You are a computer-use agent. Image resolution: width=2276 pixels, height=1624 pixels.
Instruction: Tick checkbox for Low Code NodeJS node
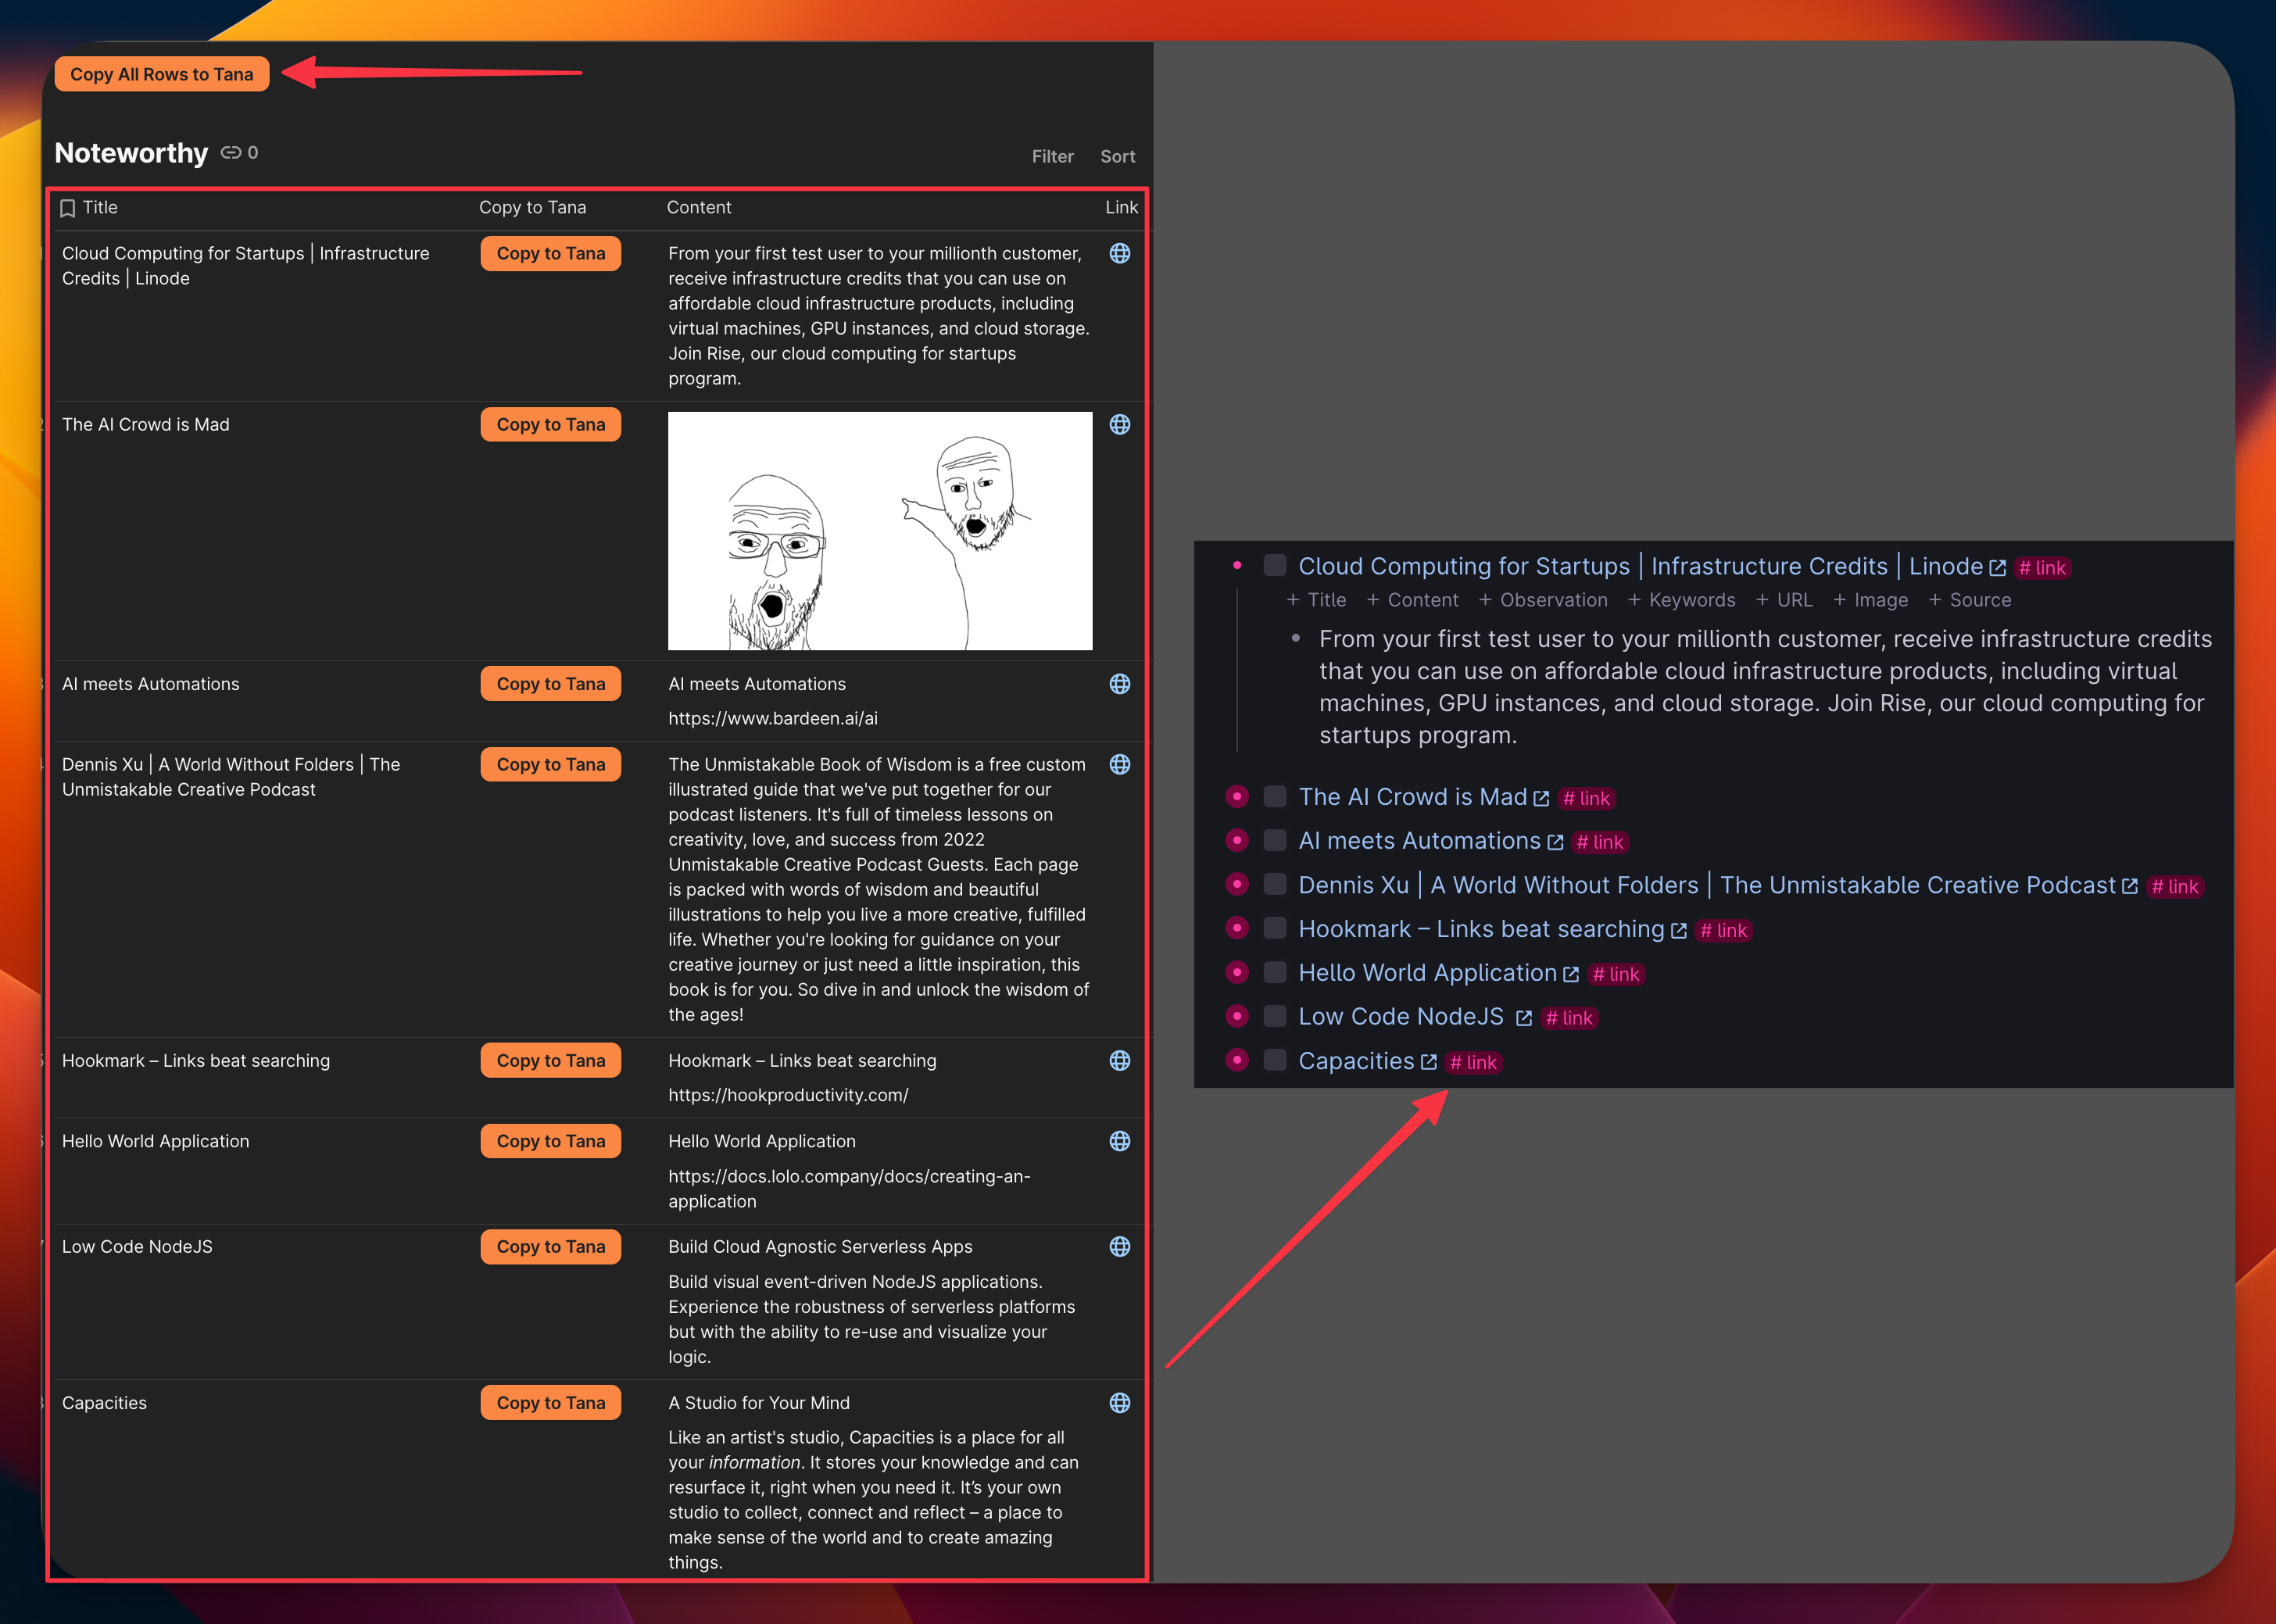point(1275,1016)
